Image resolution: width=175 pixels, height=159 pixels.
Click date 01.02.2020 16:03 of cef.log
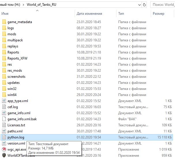[x=89, y=107]
